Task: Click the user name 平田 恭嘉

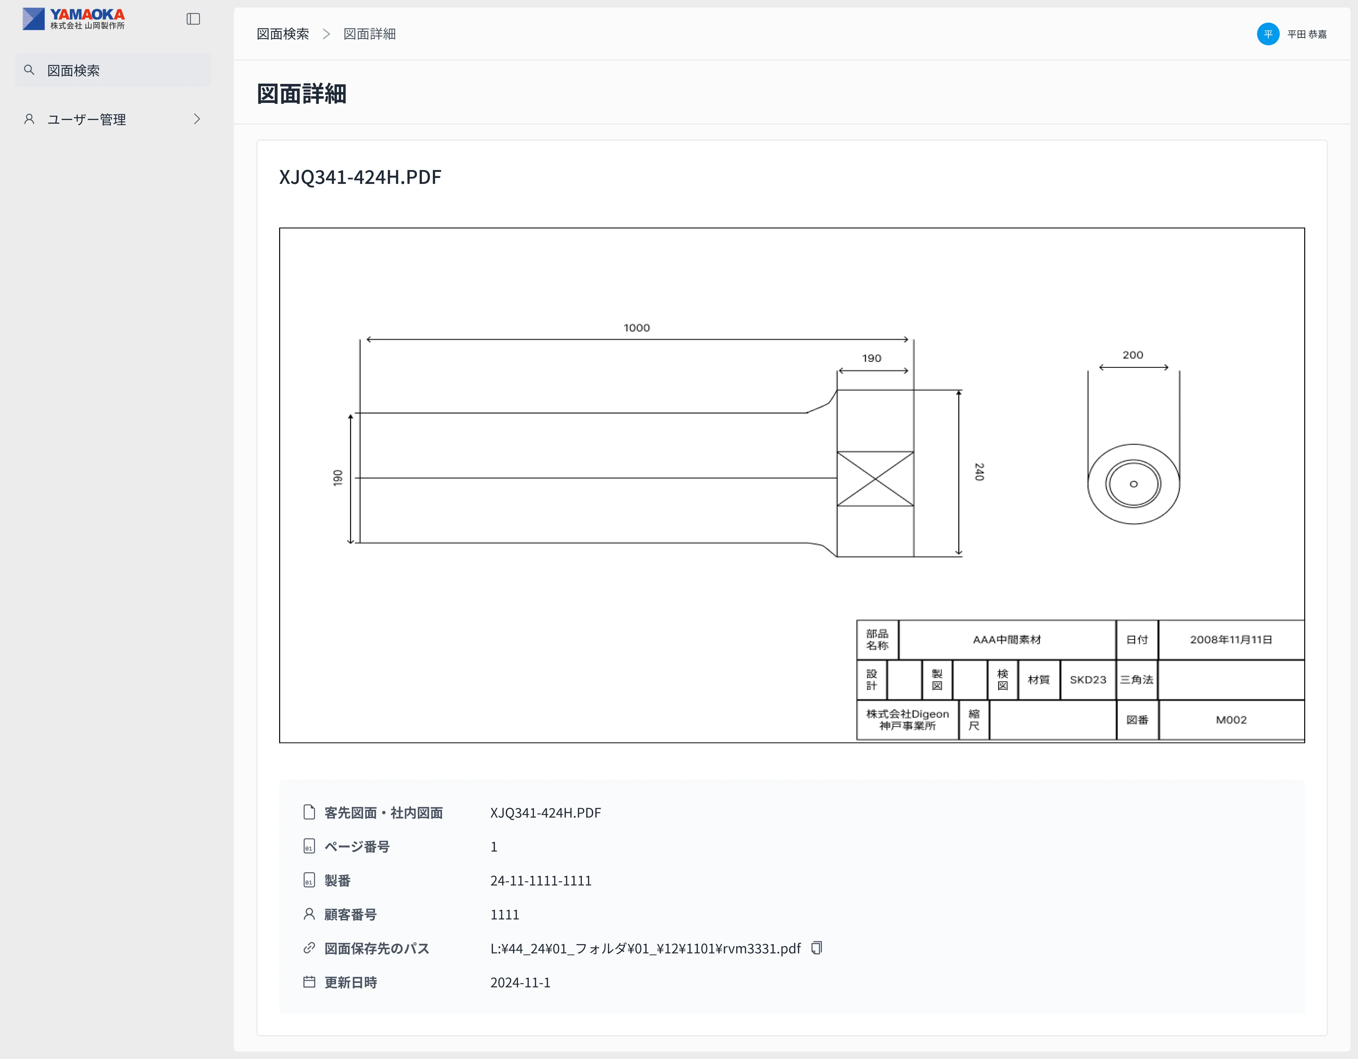Action: pyautogui.click(x=1306, y=34)
